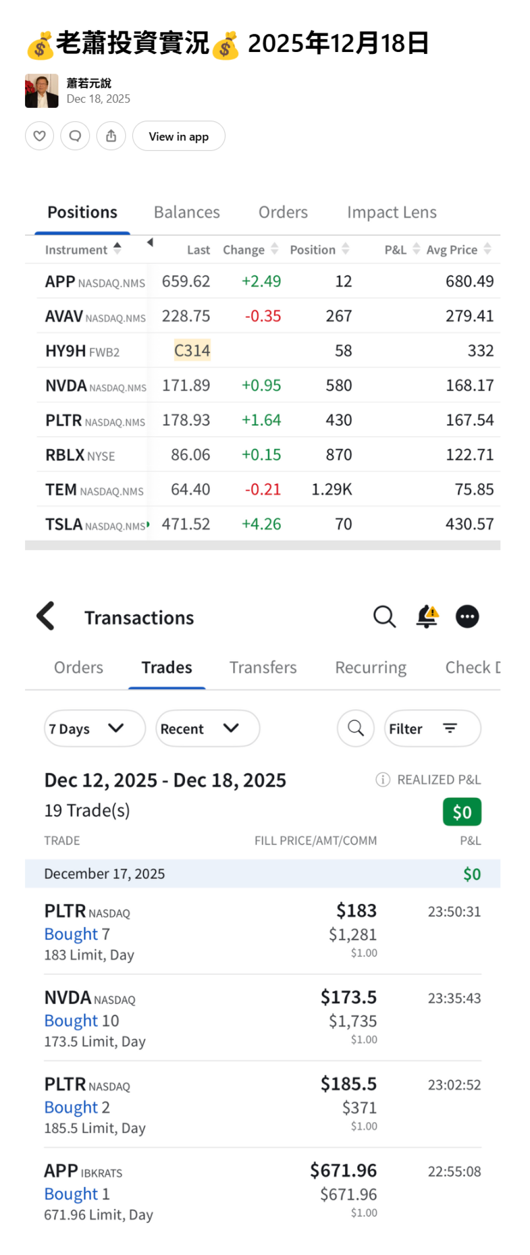
Task: Switch to the Balances tab
Action: [x=186, y=212]
